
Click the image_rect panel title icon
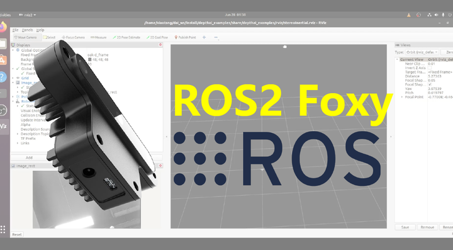[13, 166]
